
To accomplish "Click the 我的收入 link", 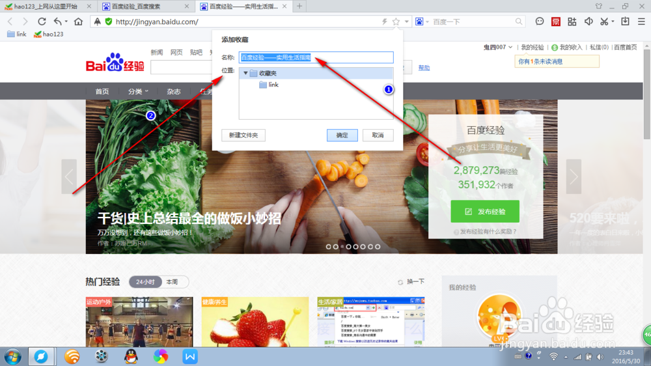I will pos(567,48).
